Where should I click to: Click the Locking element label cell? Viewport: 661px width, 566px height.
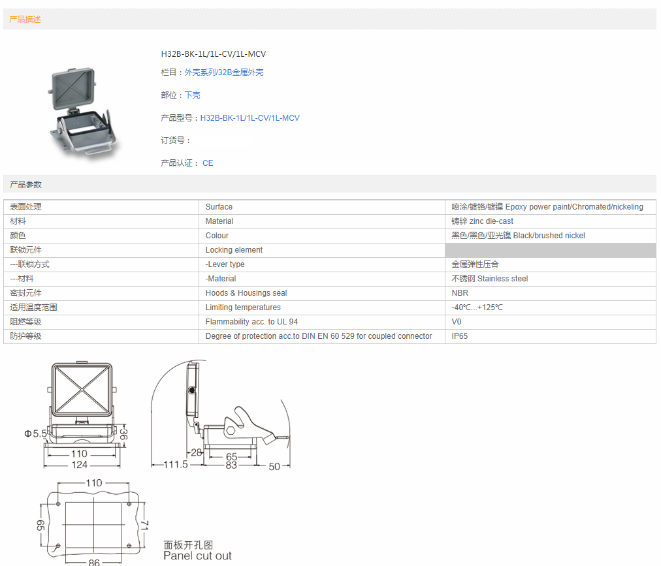234,250
